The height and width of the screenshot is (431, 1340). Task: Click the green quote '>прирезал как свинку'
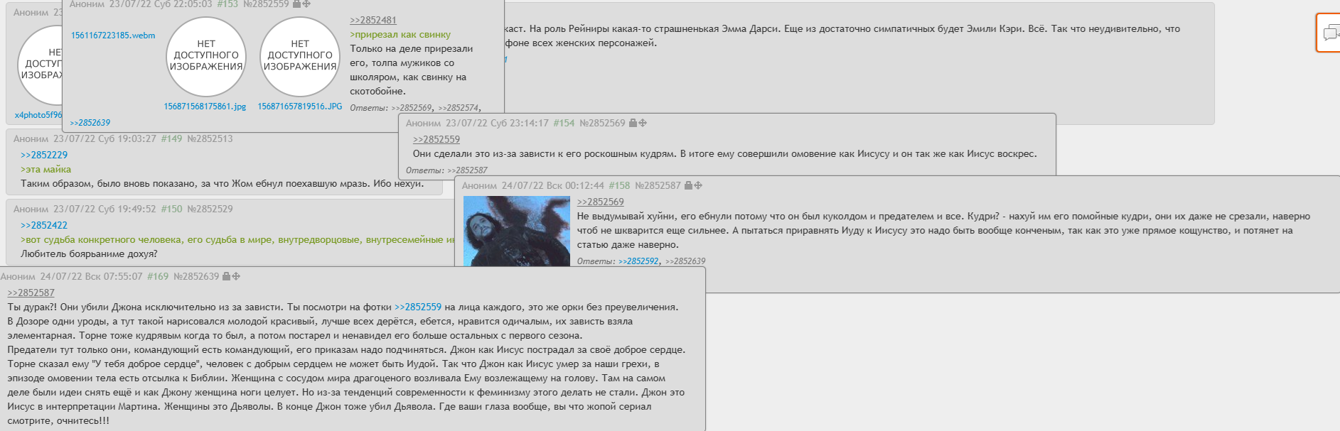click(400, 34)
